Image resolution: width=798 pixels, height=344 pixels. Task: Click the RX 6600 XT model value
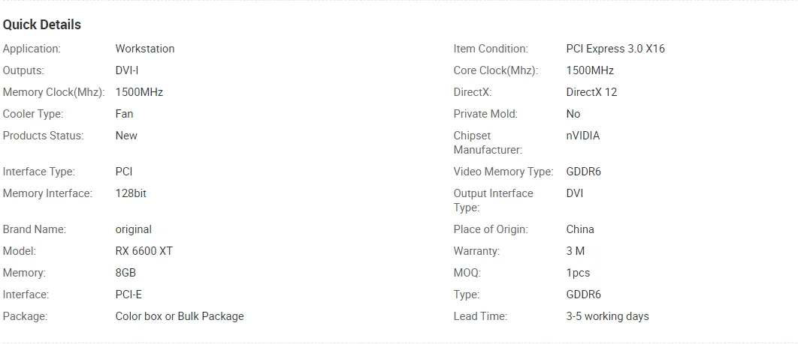144,251
